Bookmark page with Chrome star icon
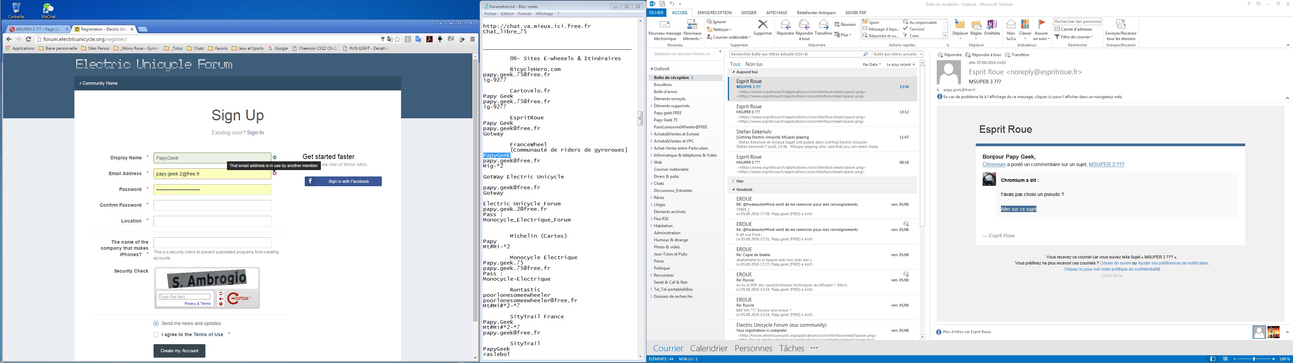 click(x=398, y=39)
